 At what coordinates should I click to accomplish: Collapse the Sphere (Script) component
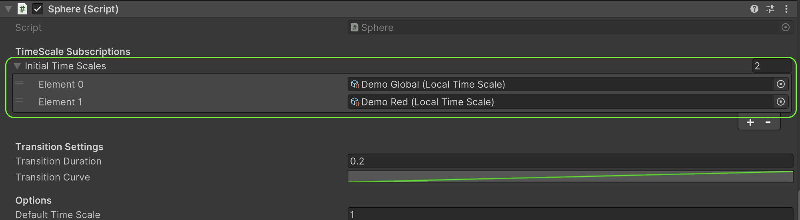point(8,9)
